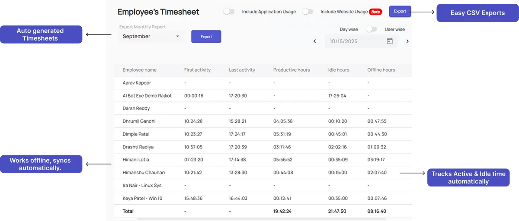Click the Beta badge

(376, 12)
